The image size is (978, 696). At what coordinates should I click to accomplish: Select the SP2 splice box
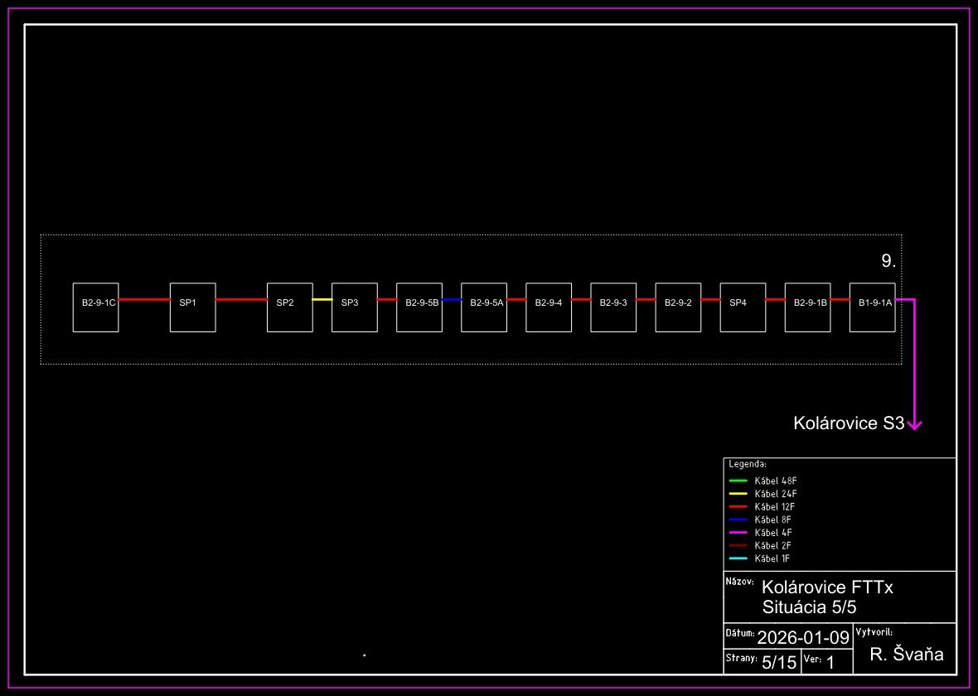pyautogui.click(x=289, y=307)
